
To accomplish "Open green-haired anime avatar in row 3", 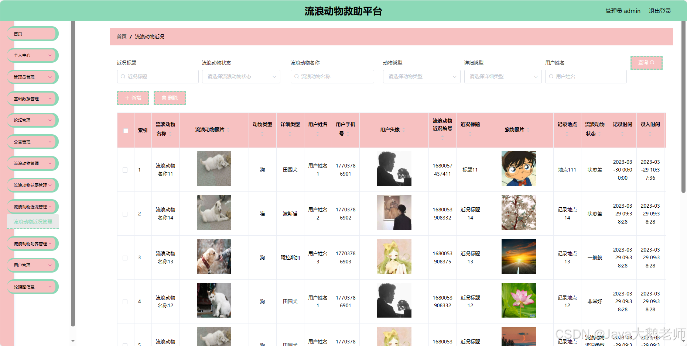I will coord(394,256).
